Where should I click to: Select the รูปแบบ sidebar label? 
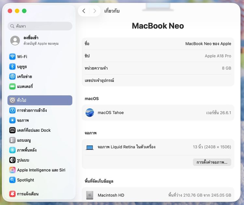point(23,160)
